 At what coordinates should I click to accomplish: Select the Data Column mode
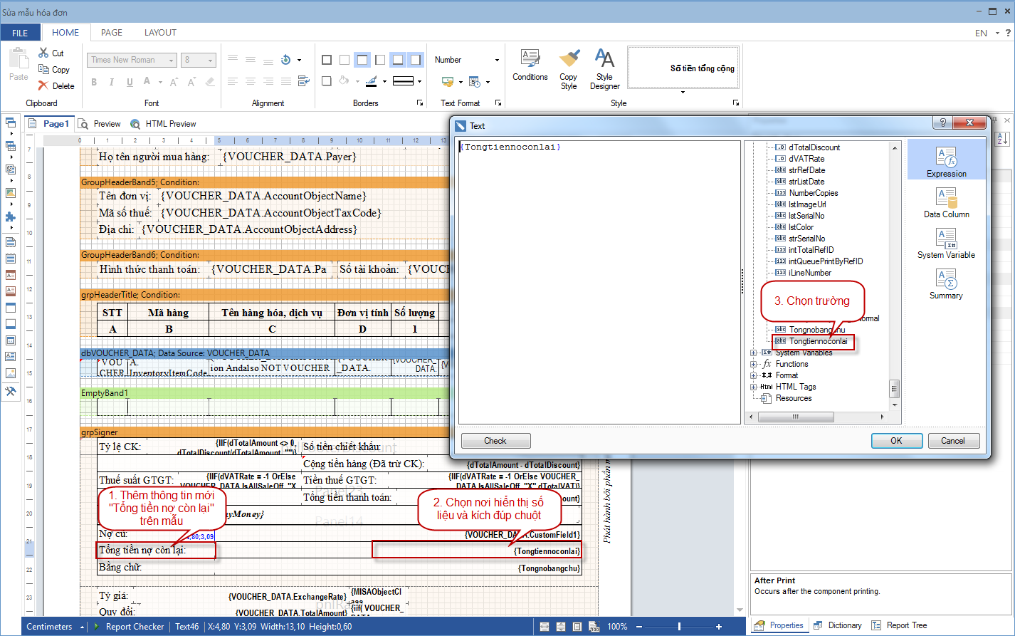click(x=947, y=203)
